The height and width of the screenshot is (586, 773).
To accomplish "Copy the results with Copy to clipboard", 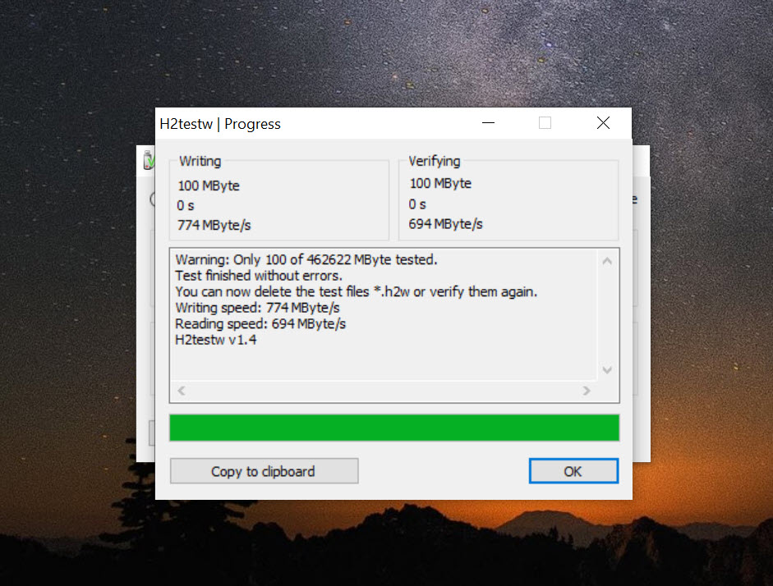I will 264,471.
